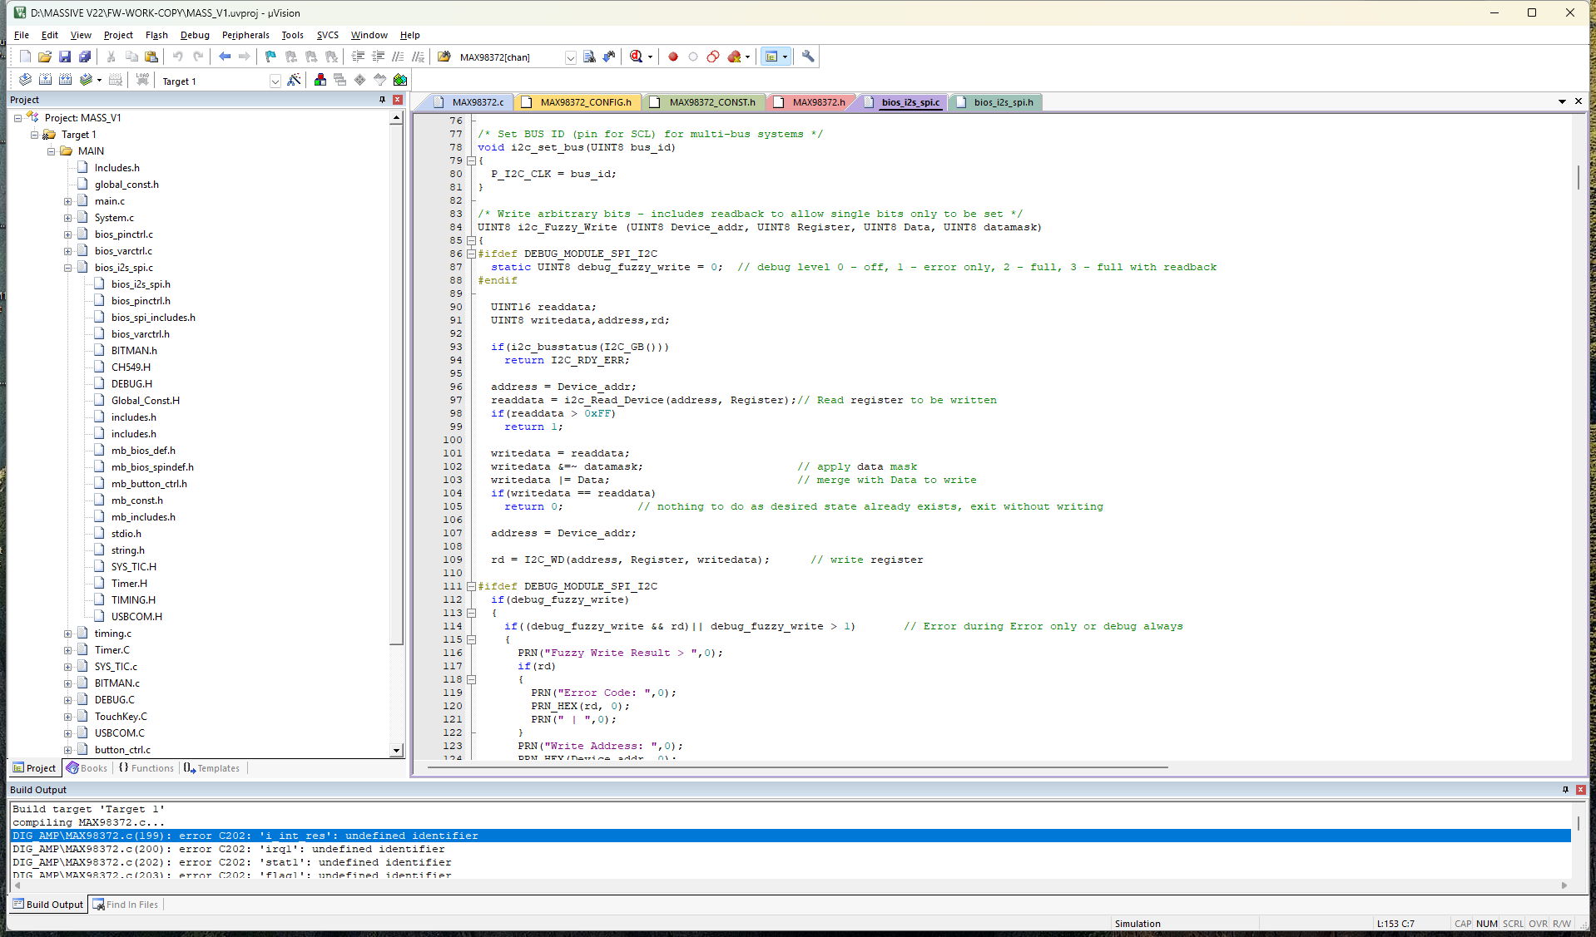Toggle Project panel auto-hide pin
This screenshot has height=937, width=1596.
[383, 100]
